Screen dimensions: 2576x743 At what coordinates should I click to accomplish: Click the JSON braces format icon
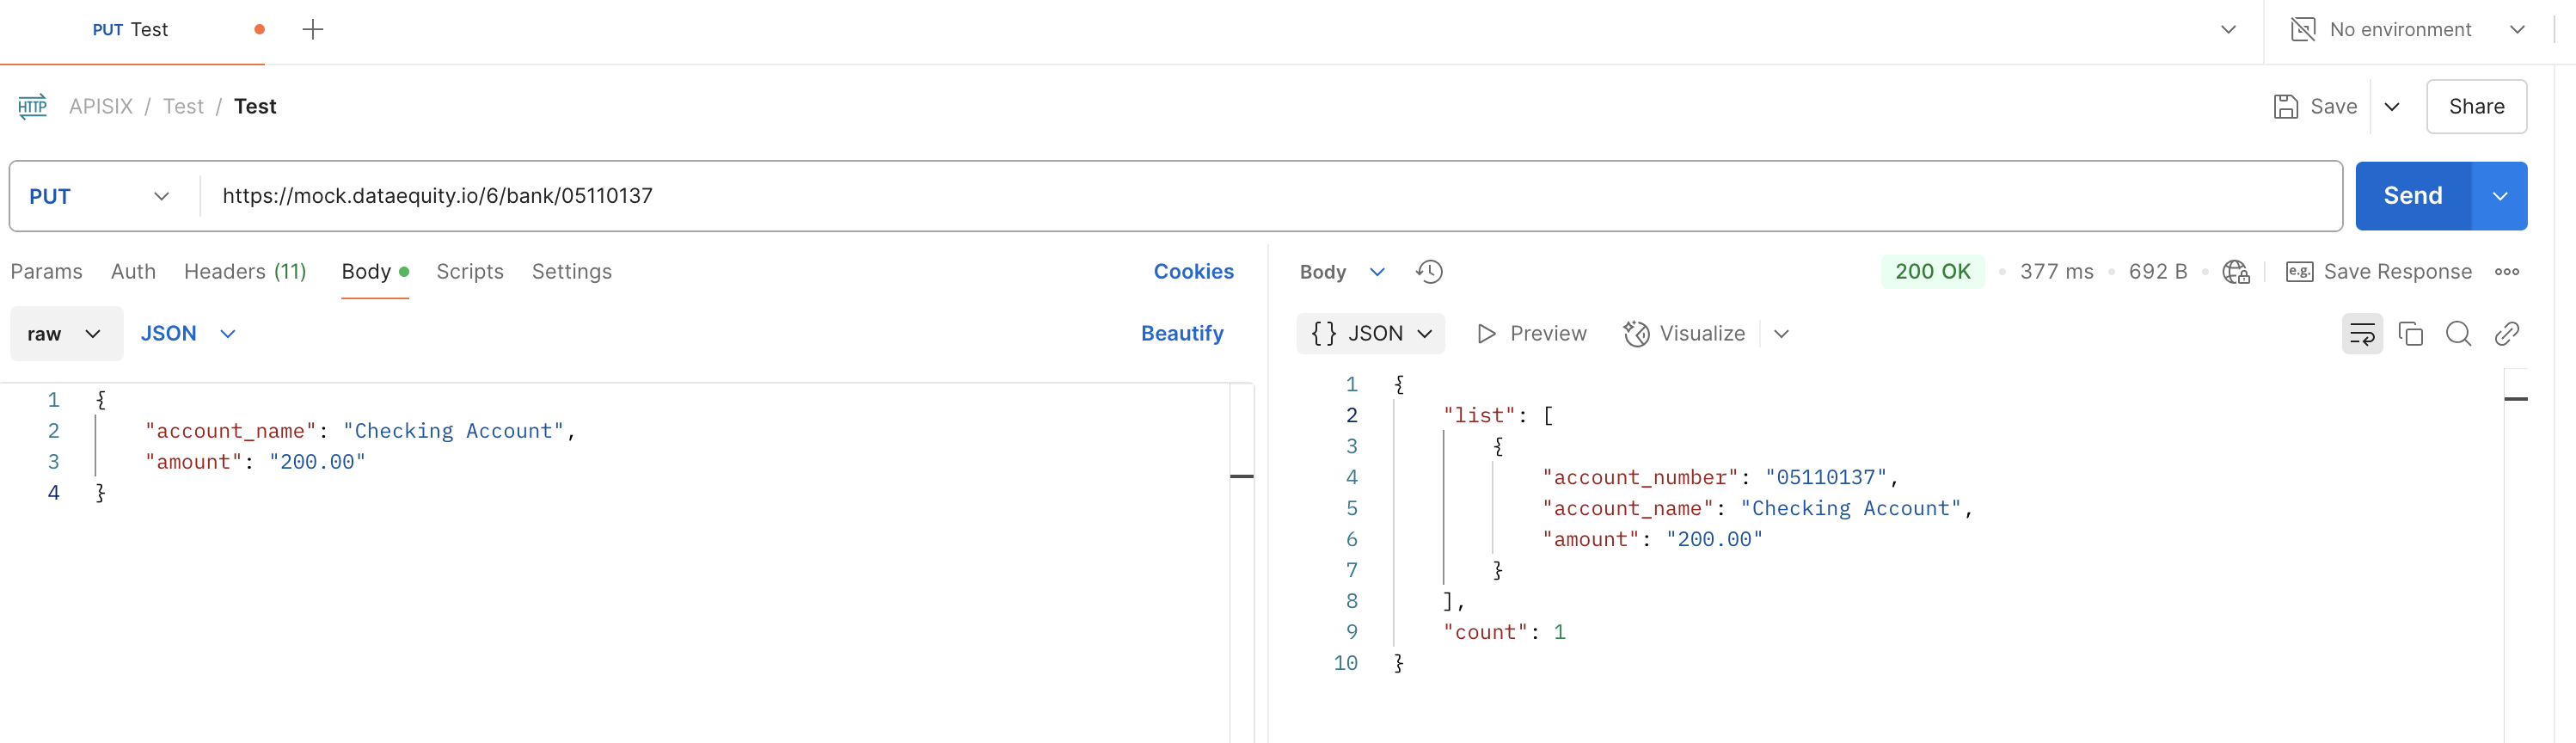coord(1324,334)
